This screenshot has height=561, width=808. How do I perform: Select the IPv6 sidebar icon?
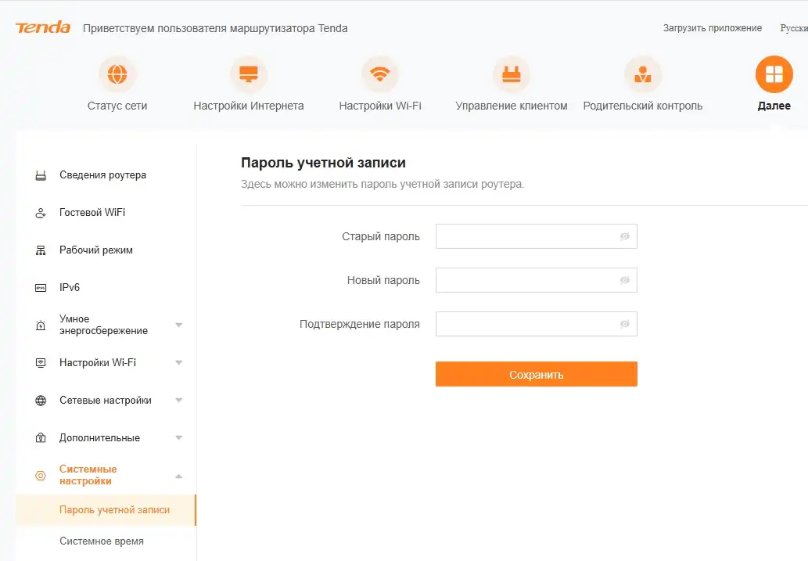[x=41, y=287]
